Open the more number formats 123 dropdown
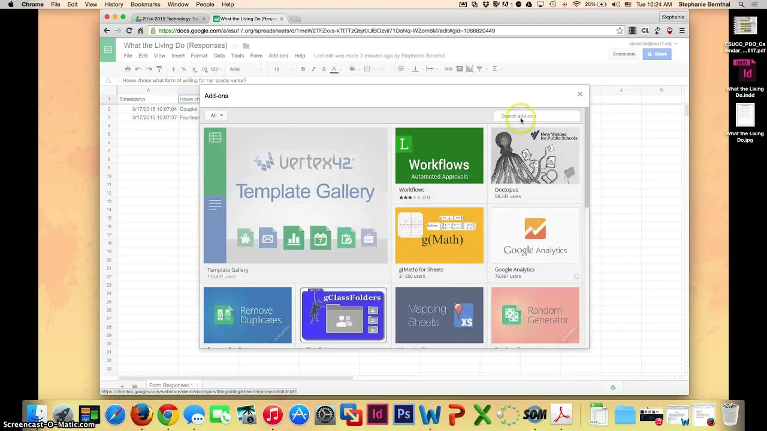 click(x=215, y=69)
